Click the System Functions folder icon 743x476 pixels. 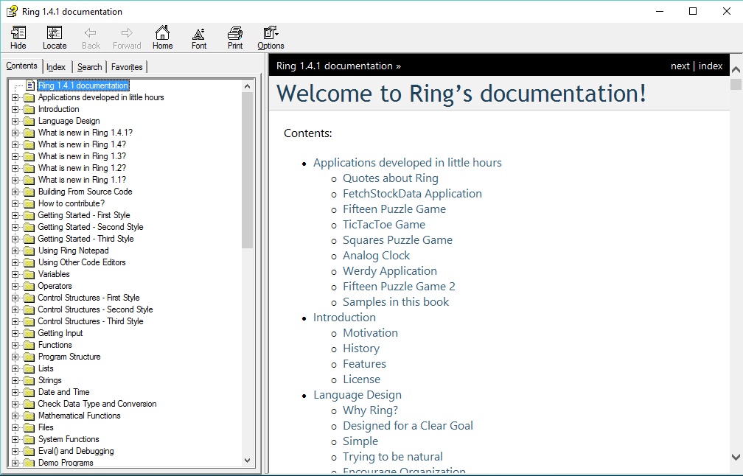(29, 440)
